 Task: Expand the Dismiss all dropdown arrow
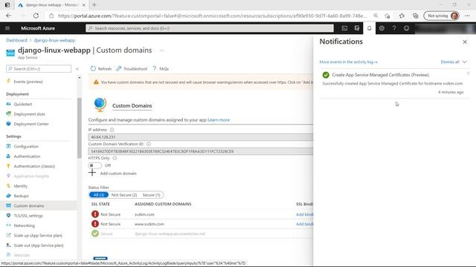pyautogui.click(x=464, y=62)
